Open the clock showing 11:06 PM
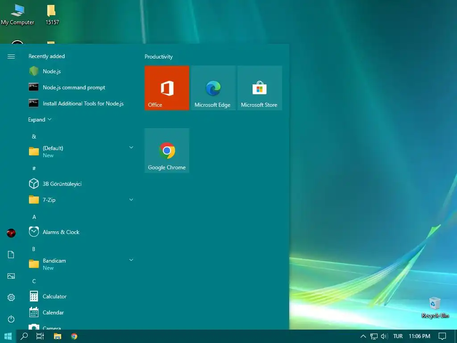Image resolution: width=457 pixels, height=343 pixels. [420, 336]
